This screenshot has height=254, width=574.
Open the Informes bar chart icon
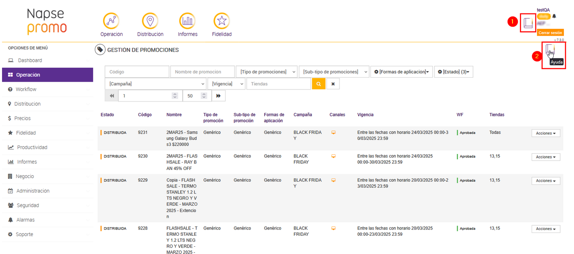pyautogui.click(x=187, y=21)
